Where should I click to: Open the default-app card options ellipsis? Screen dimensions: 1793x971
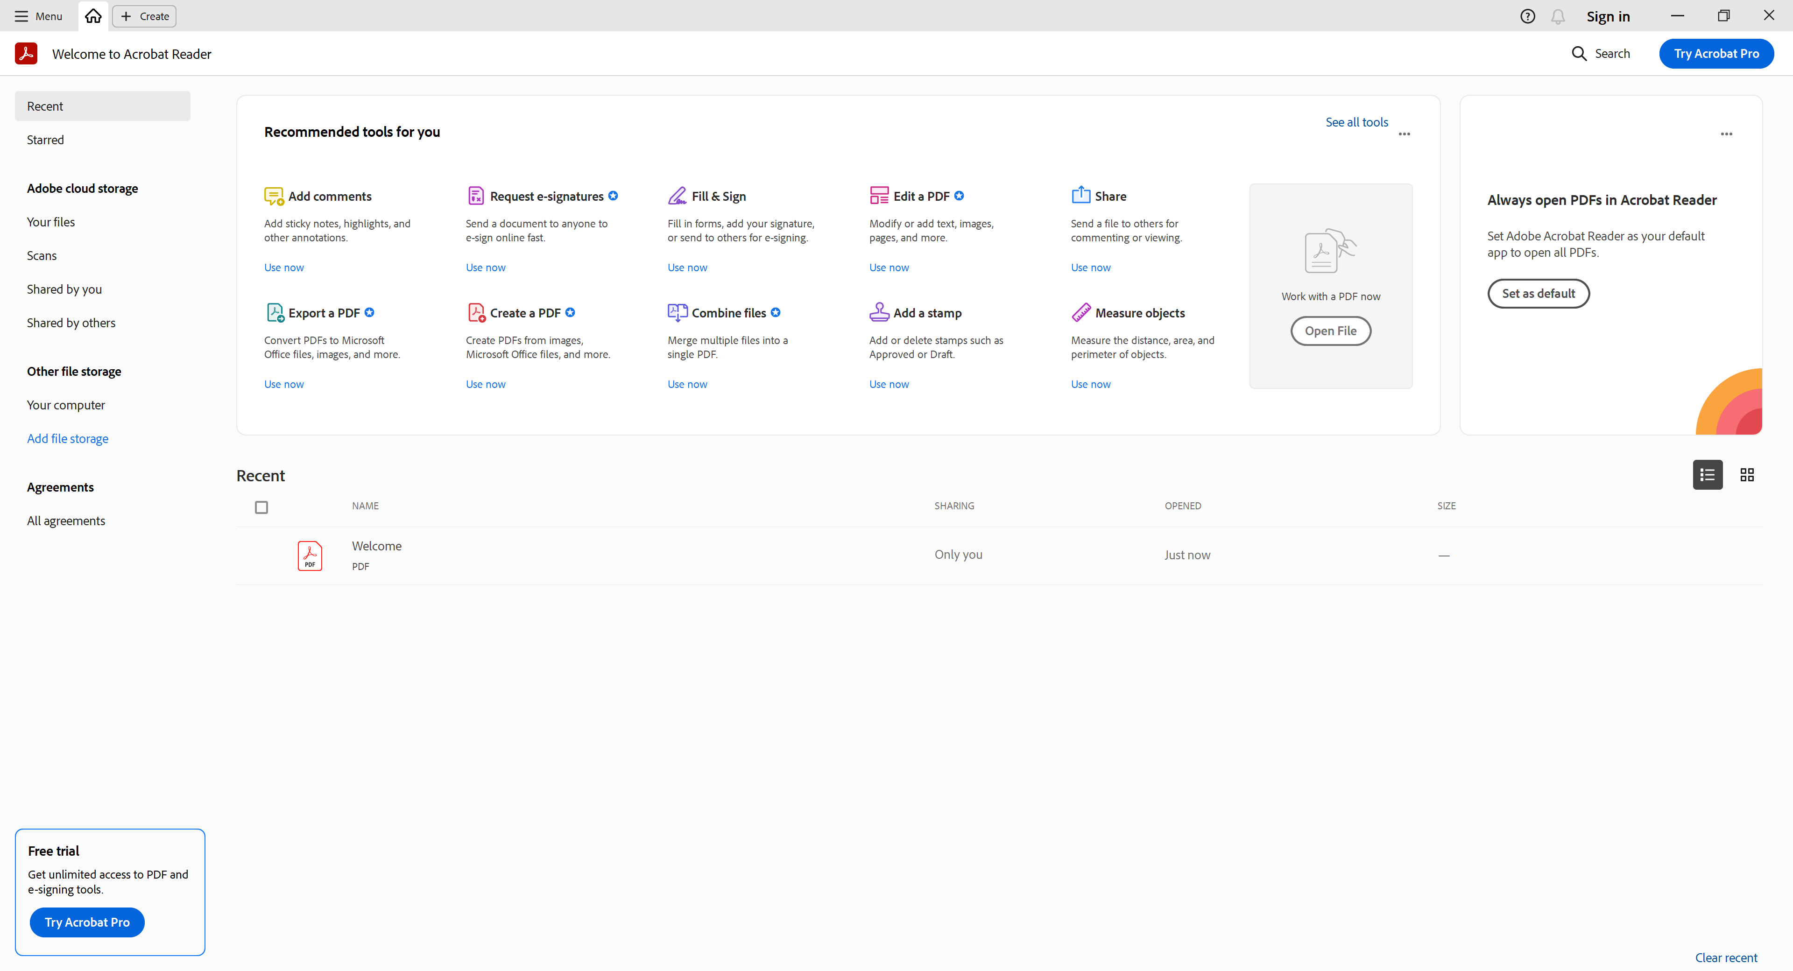click(1726, 134)
